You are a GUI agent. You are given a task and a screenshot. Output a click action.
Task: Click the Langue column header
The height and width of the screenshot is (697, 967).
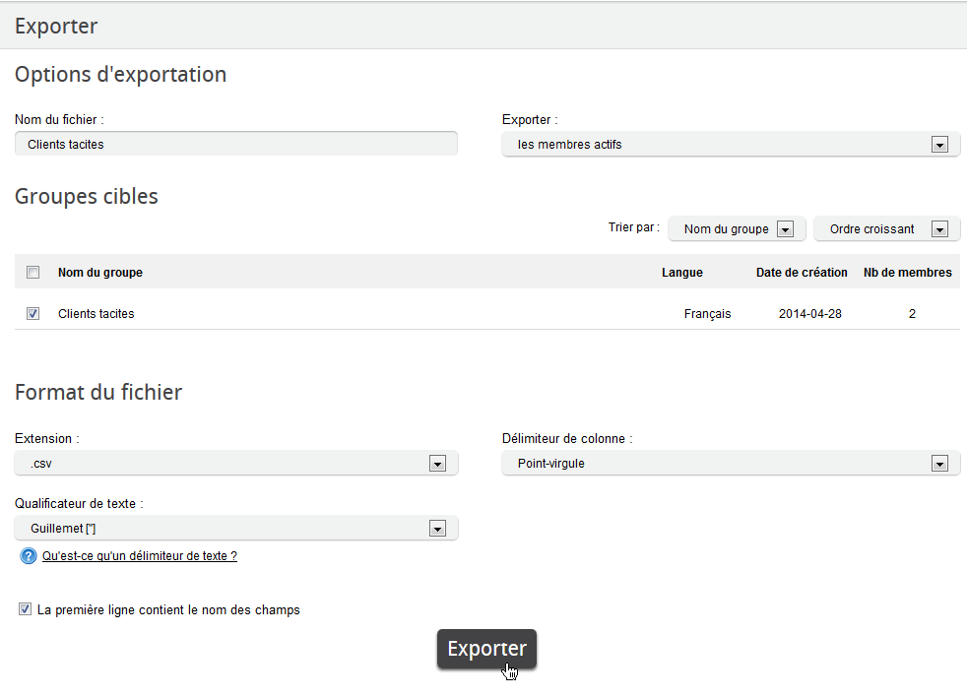point(682,273)
